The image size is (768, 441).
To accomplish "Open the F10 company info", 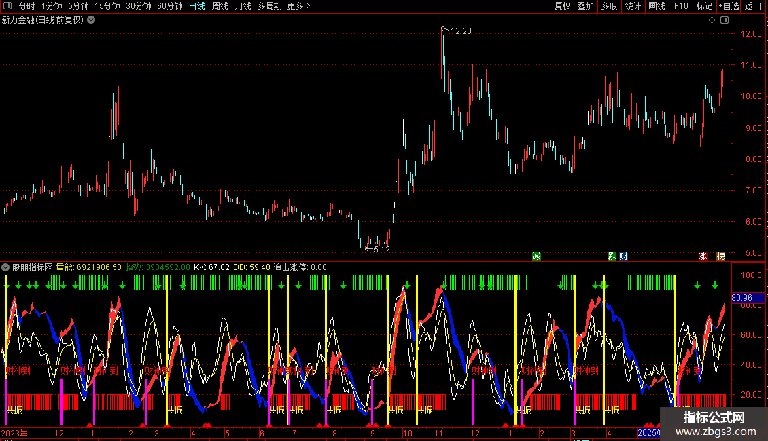I will (x=681, y=6).
